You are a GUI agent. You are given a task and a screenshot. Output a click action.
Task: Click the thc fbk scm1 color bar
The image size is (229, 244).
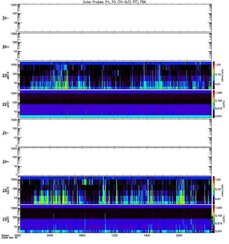pyautogui.click(x=214, y=219)
